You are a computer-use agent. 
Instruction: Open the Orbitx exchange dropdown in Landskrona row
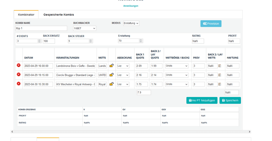[177, 66]
